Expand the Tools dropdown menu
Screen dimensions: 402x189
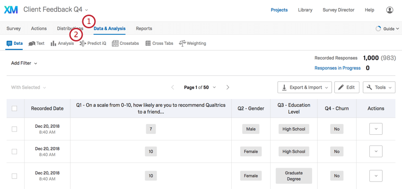[379, 87]
